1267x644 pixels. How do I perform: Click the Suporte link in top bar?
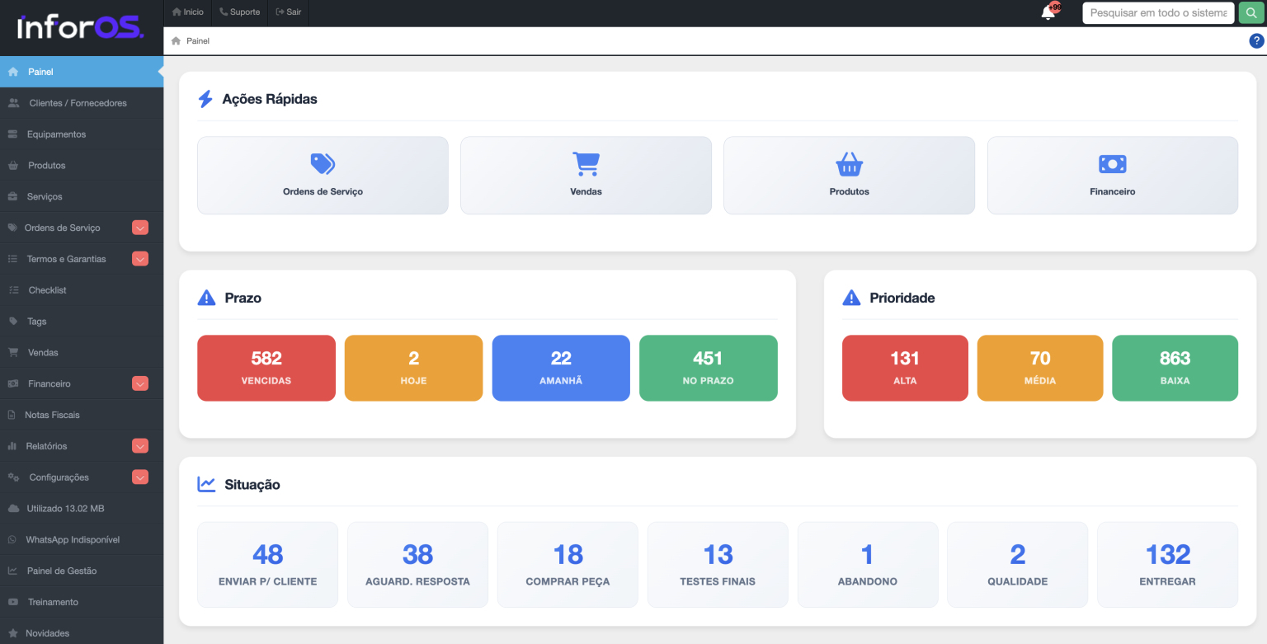click(x=239, y=12)
